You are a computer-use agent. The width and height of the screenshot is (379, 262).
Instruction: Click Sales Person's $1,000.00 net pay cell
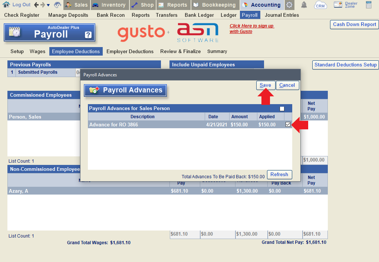pyautogui.click(x=314, y=117)
